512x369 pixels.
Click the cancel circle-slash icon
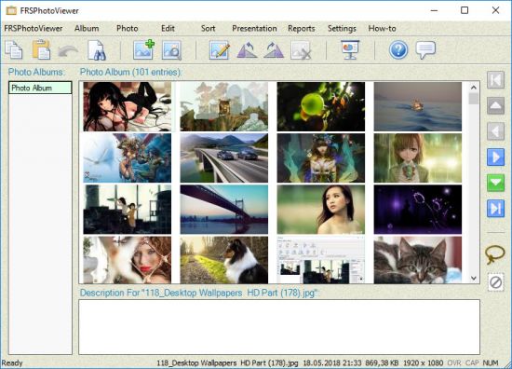(495, 282)
